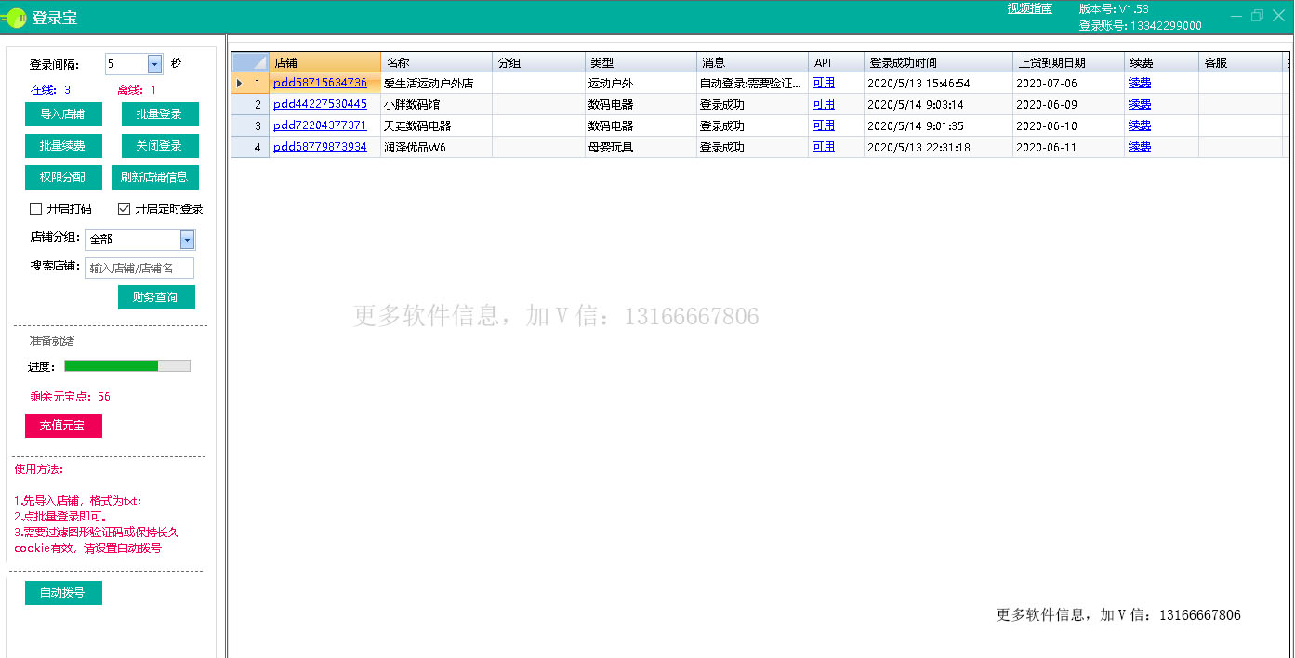Click the 剩余元宝点: 56 text
Viewport: 1295px width, 658px height.
click(70, 397)
